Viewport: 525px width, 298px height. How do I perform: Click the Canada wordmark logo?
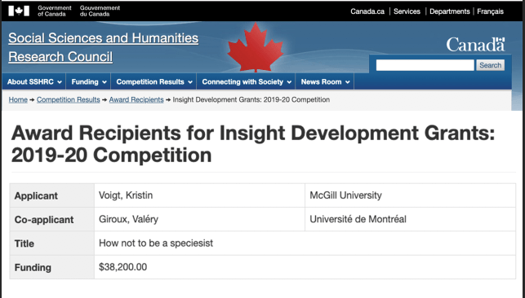coord(475,45)
